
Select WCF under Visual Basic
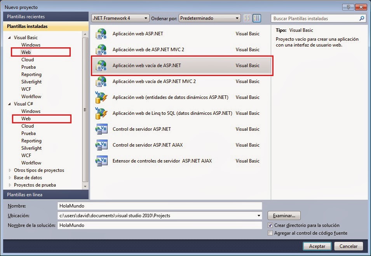click(x=26, y=89)
